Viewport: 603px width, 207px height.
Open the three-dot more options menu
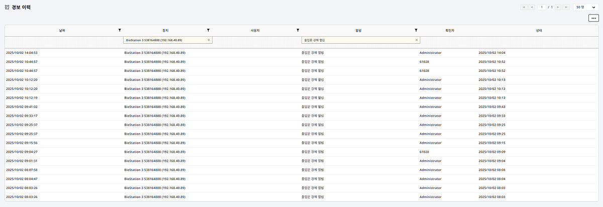pyautogui.click(x=593, y=18)
